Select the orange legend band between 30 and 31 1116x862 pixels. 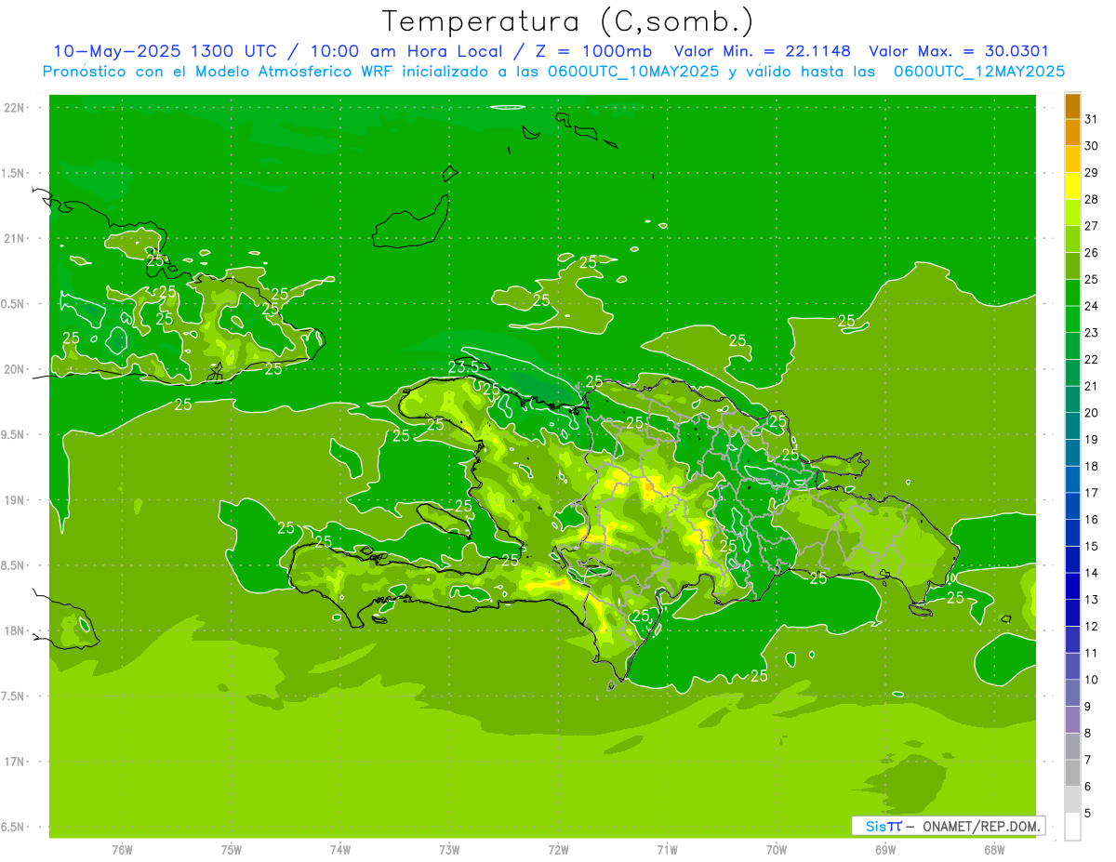coord(1072,133)
